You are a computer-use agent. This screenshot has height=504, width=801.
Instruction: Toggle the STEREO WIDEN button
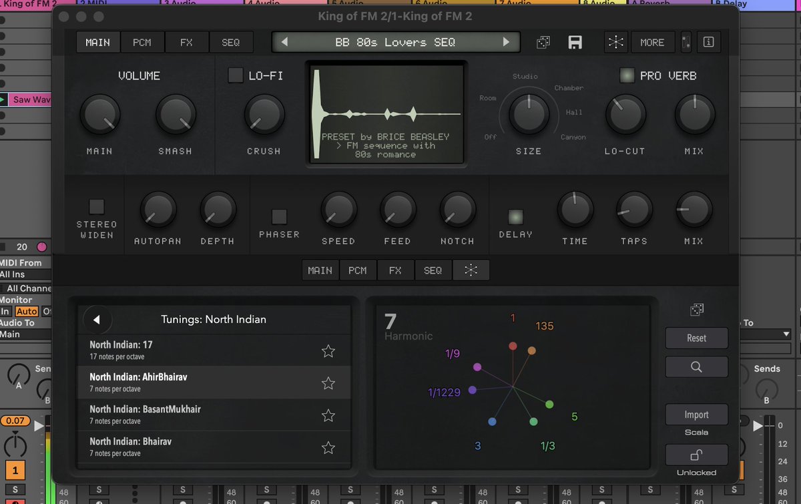pyautogui.click(x=97, y=206)
